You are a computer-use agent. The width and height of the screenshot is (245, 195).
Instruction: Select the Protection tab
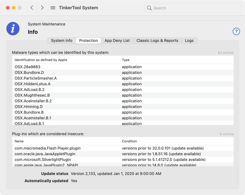tap(88, 41)
